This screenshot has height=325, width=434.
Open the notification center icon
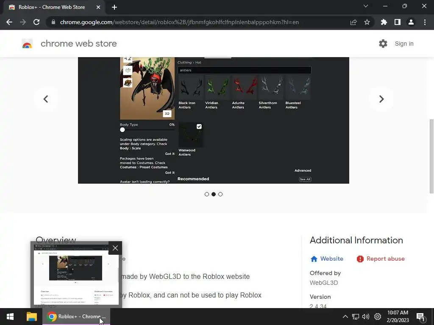coord(420,317)
